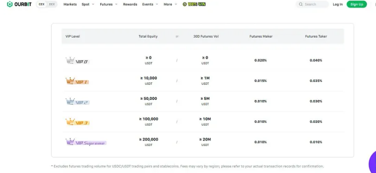This screenshot has width=376, height=173.
Task: Click the Log In link
Action: (338, 4)
